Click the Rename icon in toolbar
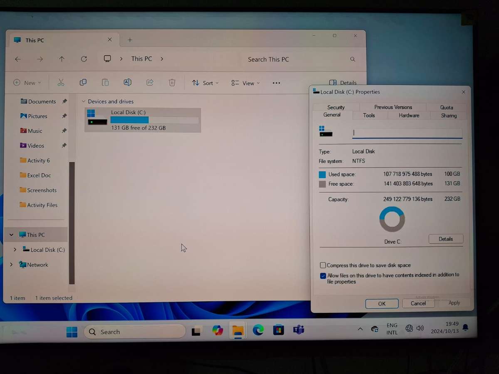Screen dimensions: 499x374 pos(128,83)
